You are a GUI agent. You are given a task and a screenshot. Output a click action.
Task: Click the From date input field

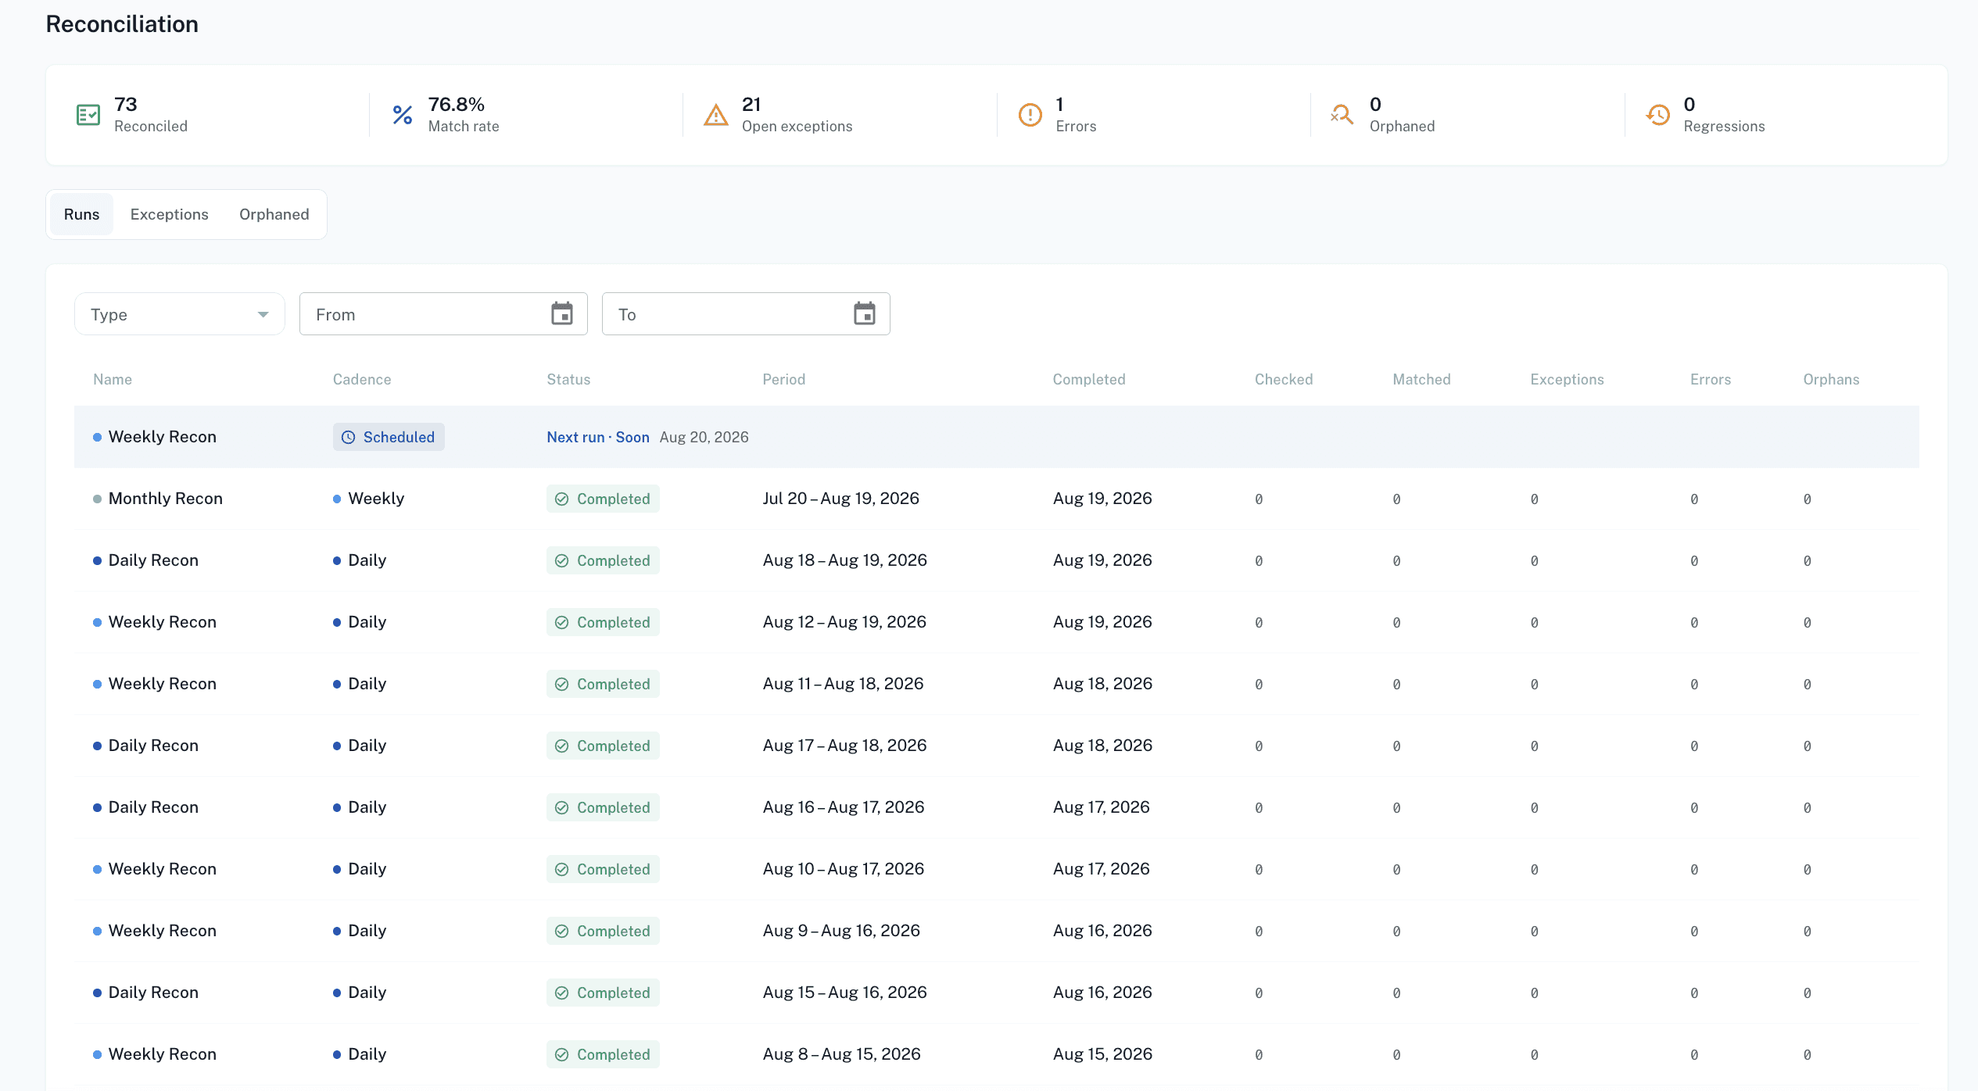(x=443, y=314)
